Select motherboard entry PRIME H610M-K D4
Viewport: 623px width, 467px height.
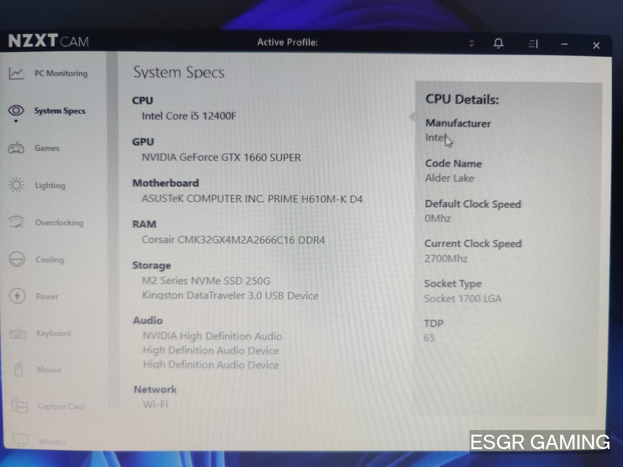click(252, 199)
